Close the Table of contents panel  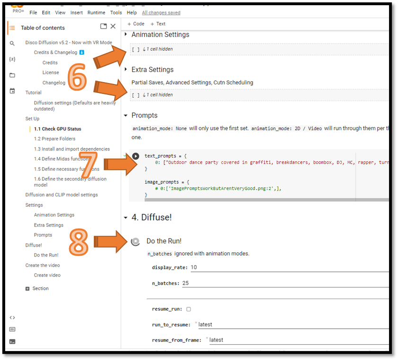113,26
